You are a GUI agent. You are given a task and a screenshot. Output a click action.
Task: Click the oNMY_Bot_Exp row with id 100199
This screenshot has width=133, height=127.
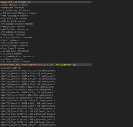coord(27,98)
